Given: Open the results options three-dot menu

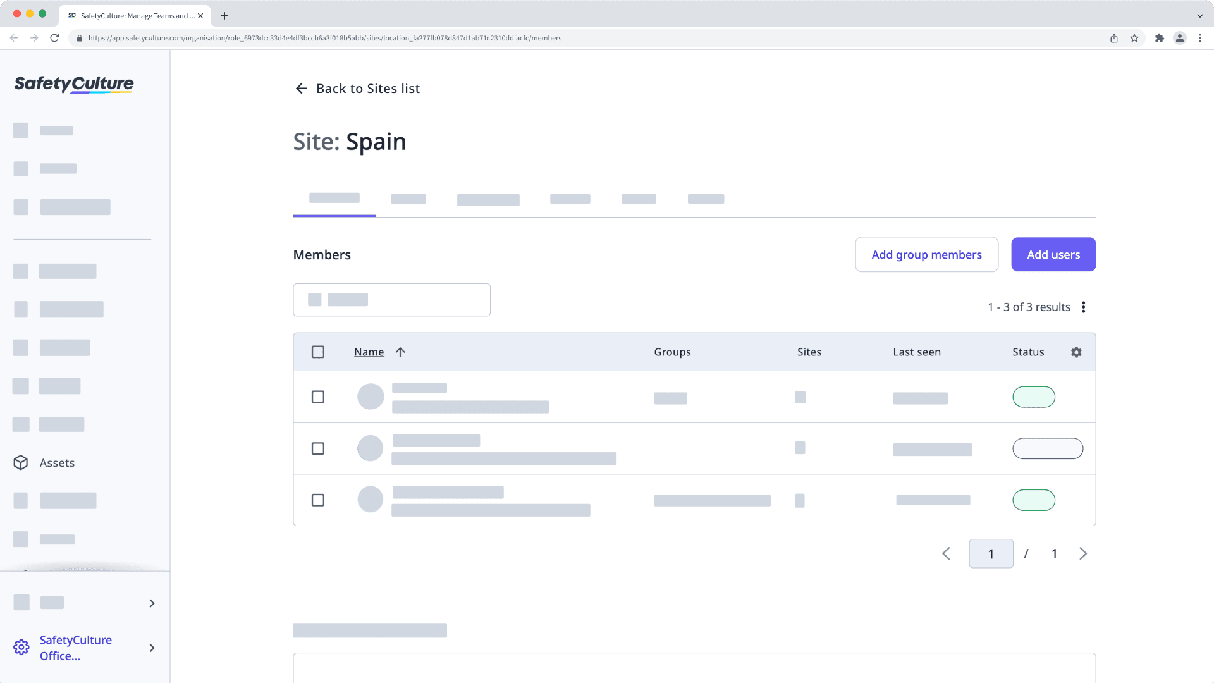Looking at the screenshot, I should [x=1084, y=307].
